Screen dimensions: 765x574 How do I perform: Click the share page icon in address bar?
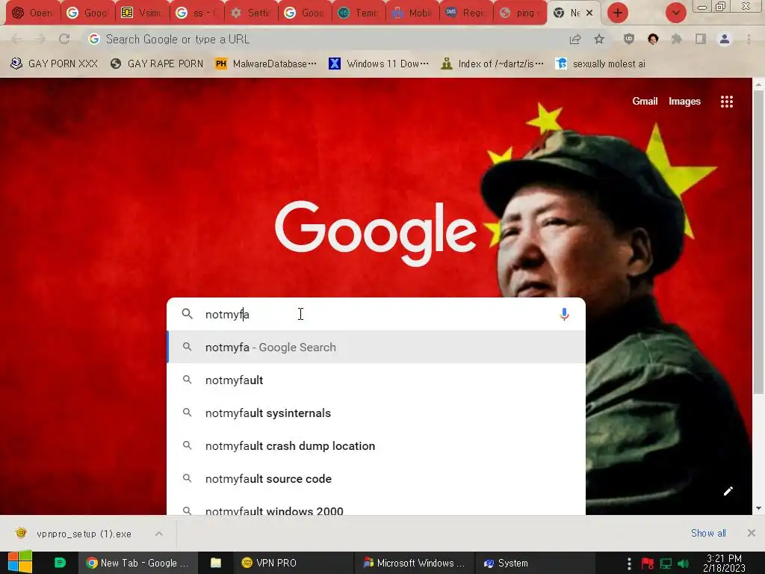[x=575, y=40]
